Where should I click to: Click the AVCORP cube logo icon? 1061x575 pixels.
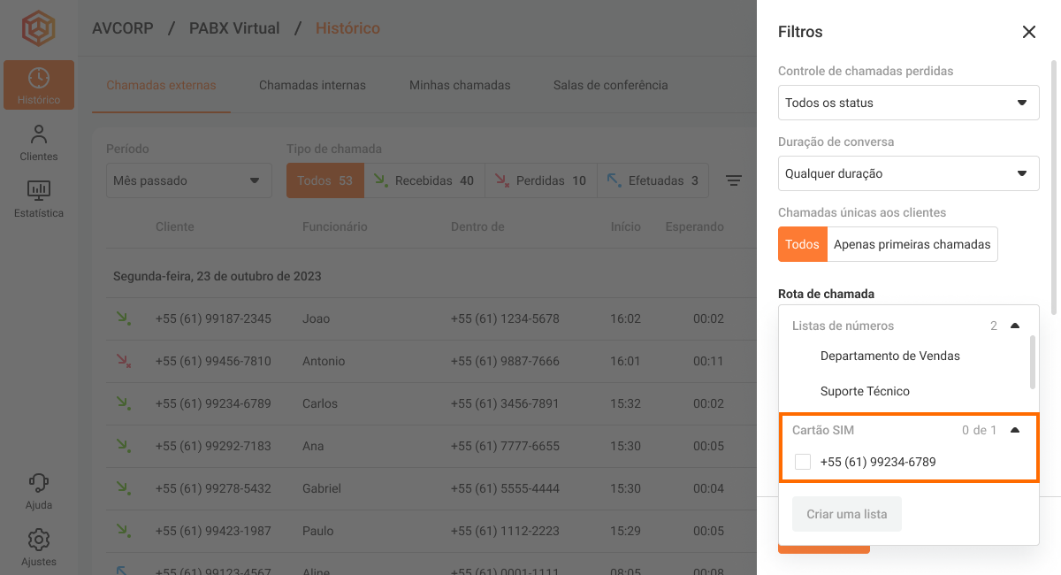[38, 28]
